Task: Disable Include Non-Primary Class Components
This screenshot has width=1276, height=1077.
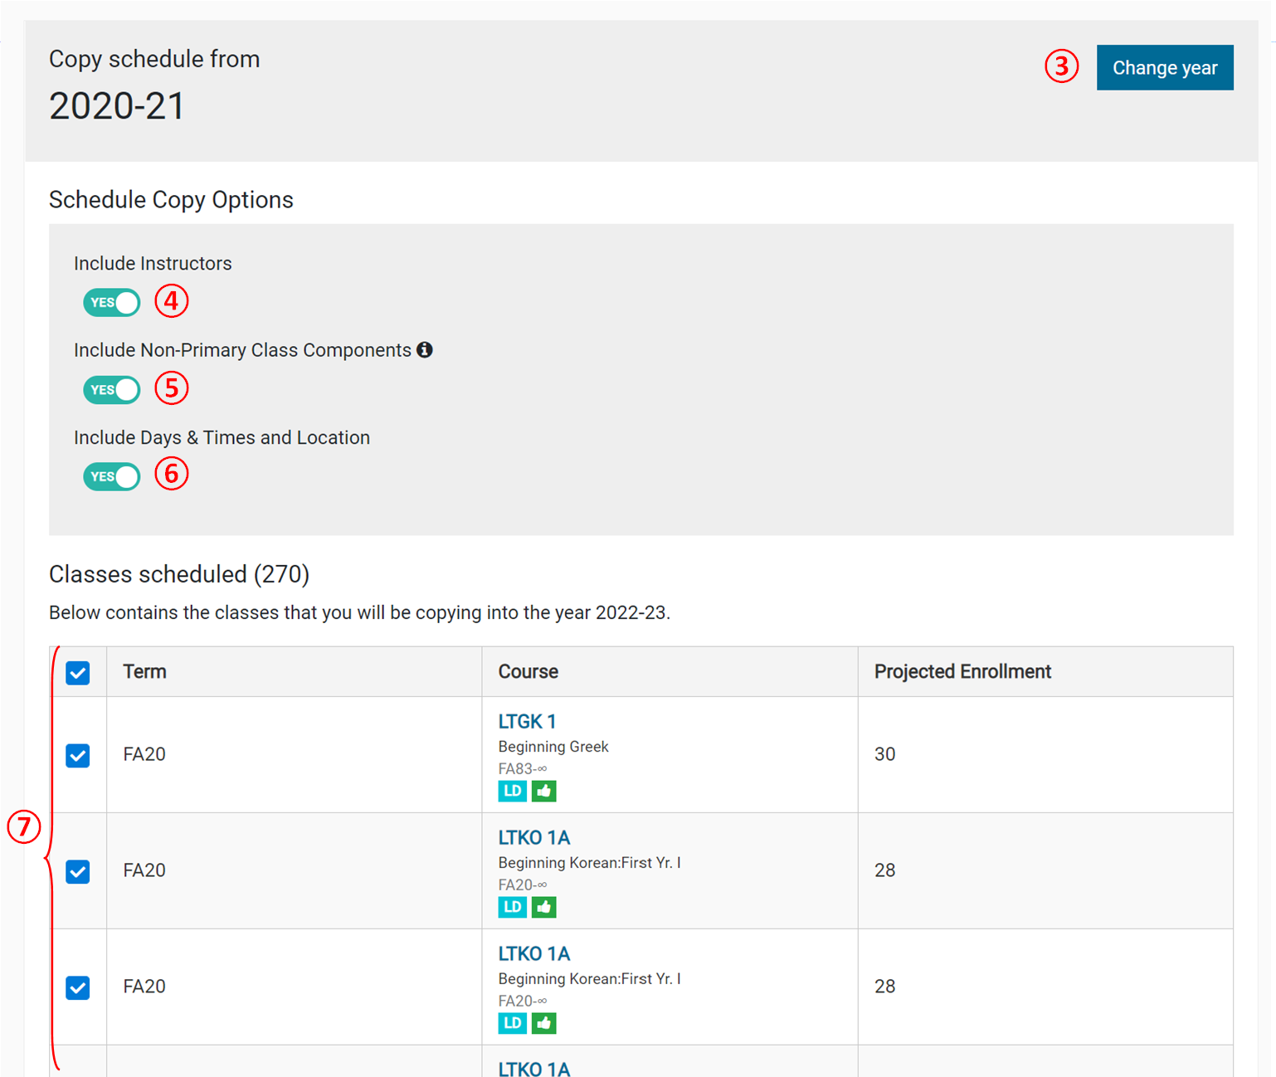Action: point(111,389)
